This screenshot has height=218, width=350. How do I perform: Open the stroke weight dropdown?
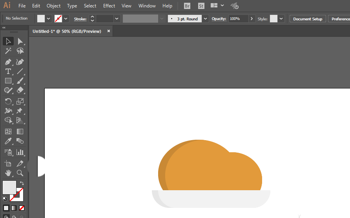pos(117,19)
